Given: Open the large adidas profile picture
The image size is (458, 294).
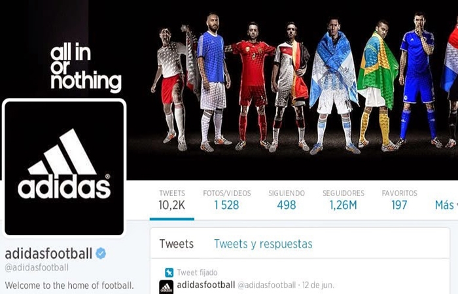Looking at the screenshot, I should [64, 168].
